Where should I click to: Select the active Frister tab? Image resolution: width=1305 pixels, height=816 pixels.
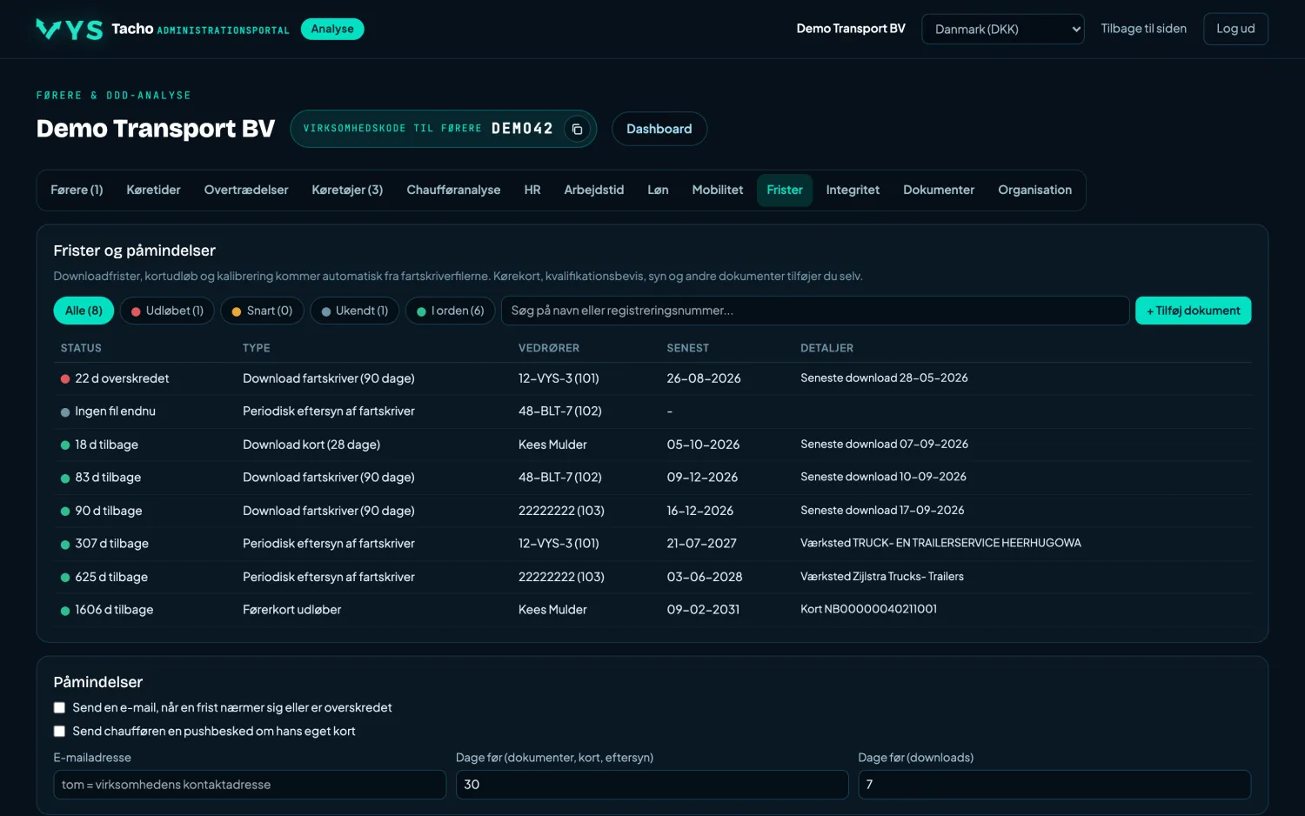[785, 190]
